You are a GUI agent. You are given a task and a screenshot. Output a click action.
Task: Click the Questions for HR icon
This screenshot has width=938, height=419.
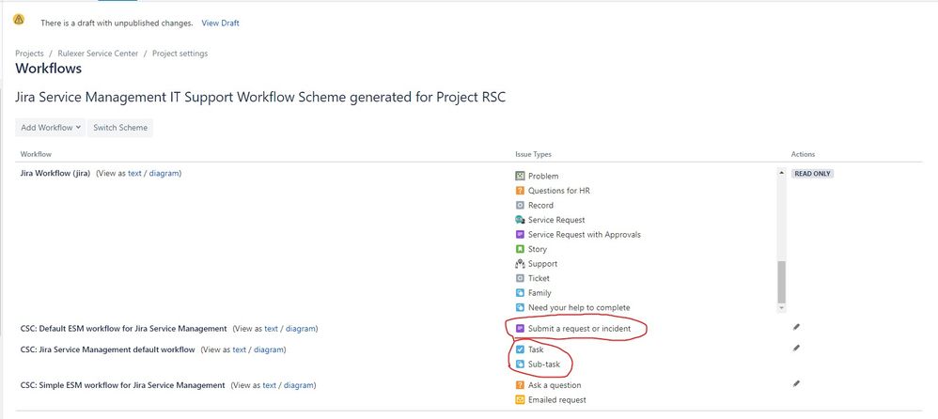pos(520,191)
